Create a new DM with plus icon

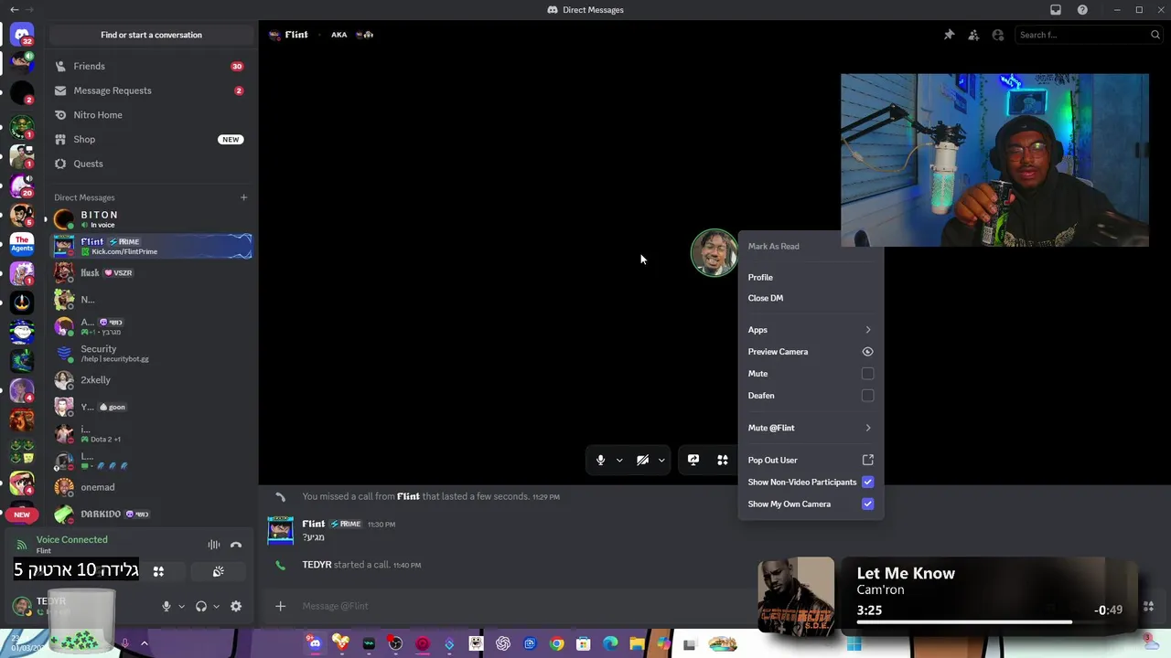(x=243, y=197)
